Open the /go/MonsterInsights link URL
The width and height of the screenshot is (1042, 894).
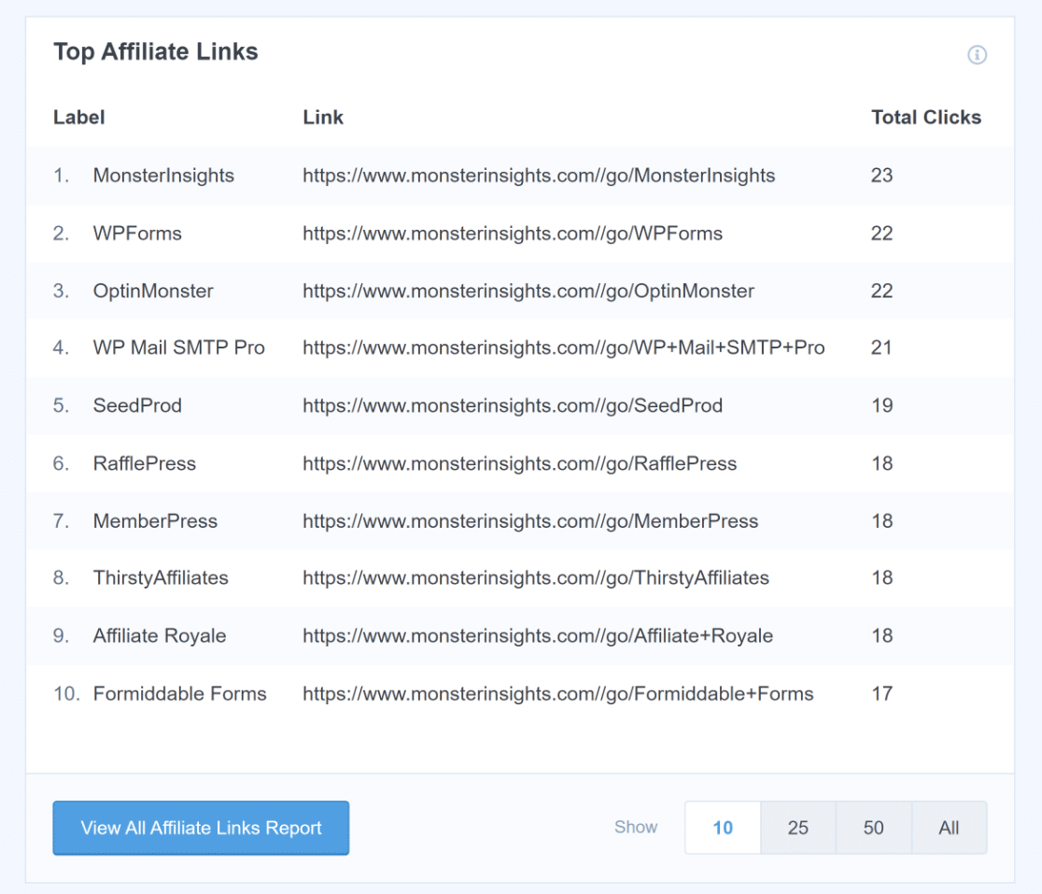click(x=539, y=176)
